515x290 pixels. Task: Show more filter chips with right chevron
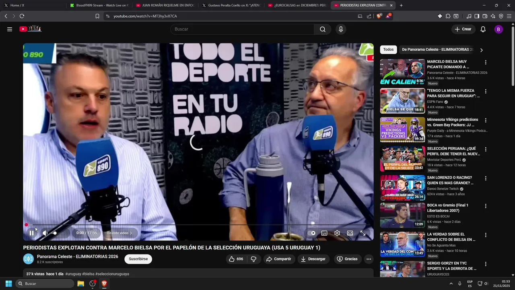[481, 50]
